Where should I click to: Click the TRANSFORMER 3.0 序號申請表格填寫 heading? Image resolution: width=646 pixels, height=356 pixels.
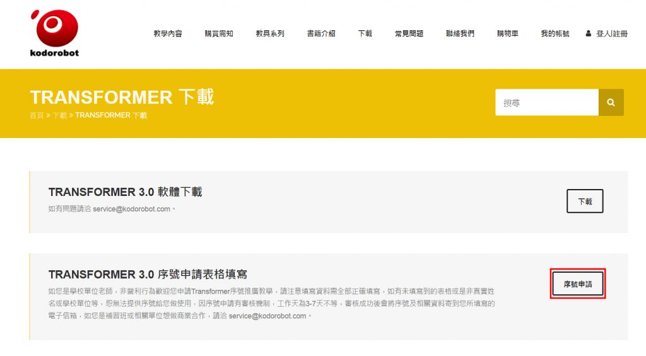(x=148, y=274)
